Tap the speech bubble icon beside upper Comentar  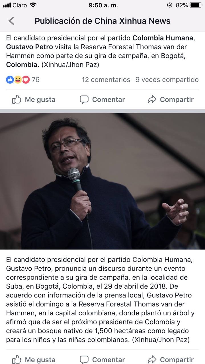pos(84,100)
